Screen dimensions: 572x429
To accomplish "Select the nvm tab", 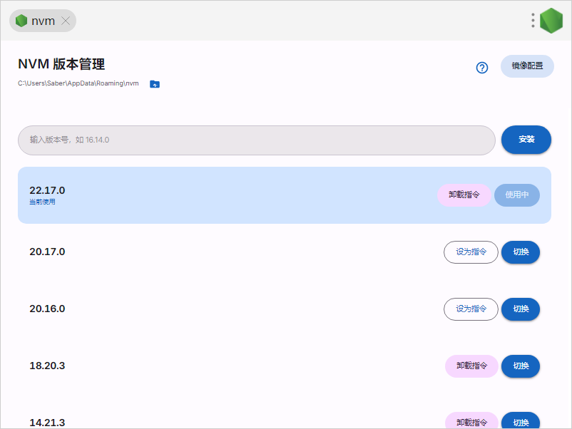I will [43, 21].
